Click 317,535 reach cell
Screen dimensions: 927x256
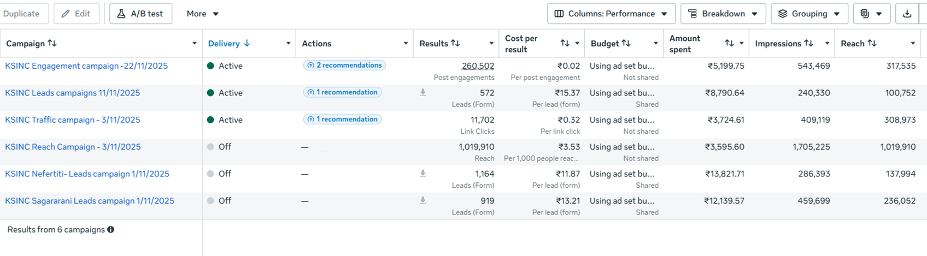tap(901, 66)
